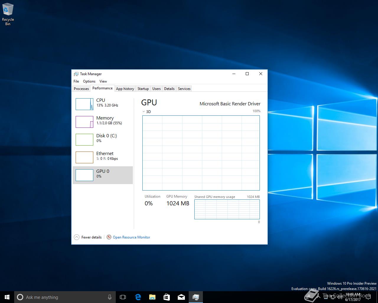Open the View menu

coord(103,81)
